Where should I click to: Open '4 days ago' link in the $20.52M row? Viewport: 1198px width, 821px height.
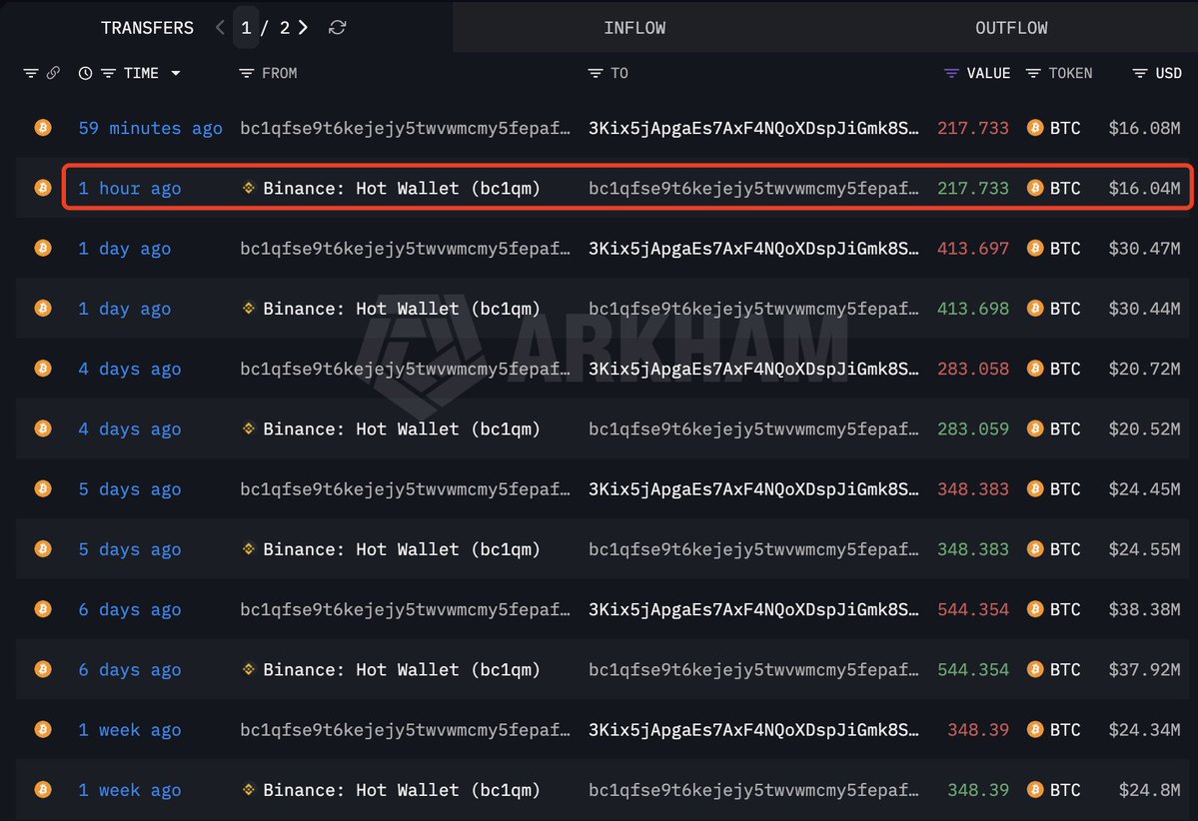coord(130,429)
